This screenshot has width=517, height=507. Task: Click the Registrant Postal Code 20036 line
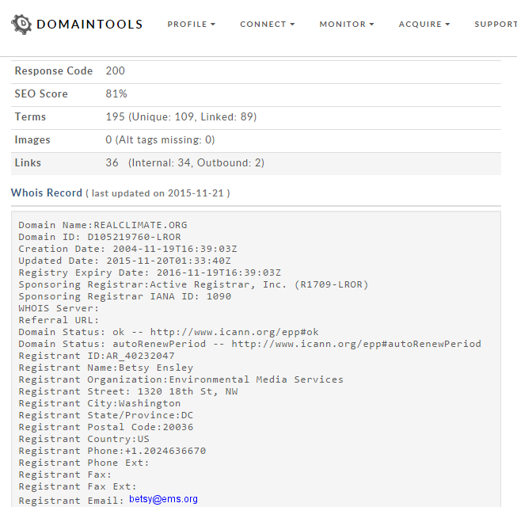point(106,427)
